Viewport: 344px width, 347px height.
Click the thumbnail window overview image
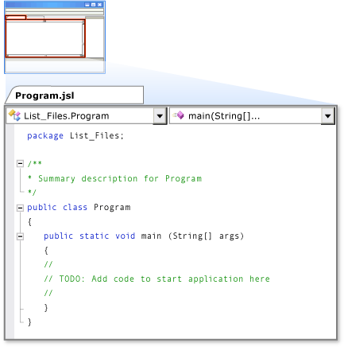tap(55, 37)
